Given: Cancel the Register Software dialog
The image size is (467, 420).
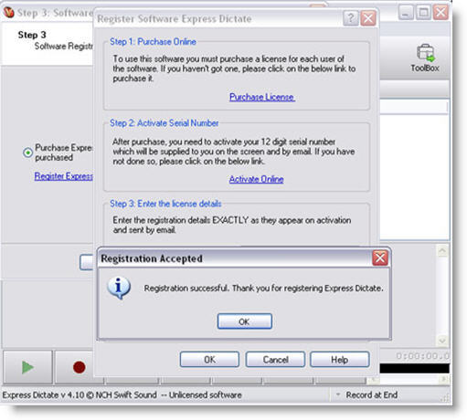Looking at the screenshot, I should click(275, 360).
